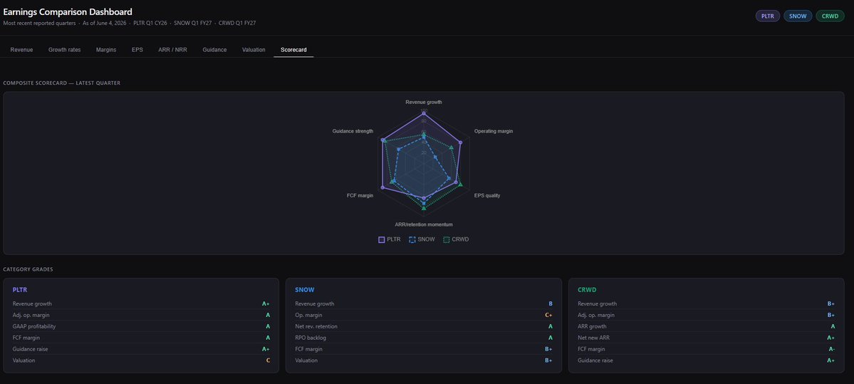
Task: Click the SNOW card heading
Action: pos(304,290)
